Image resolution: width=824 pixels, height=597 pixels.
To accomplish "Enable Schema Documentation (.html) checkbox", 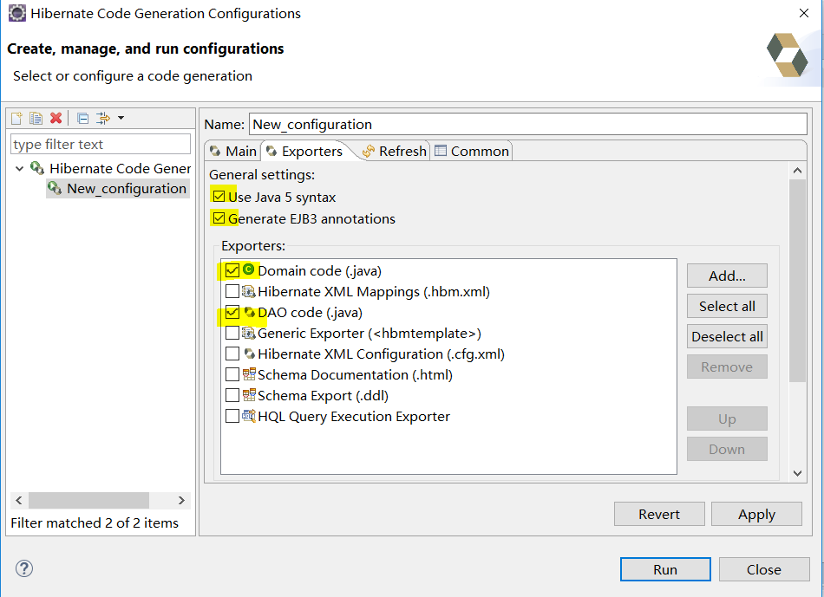I will (x=232, y=374).
